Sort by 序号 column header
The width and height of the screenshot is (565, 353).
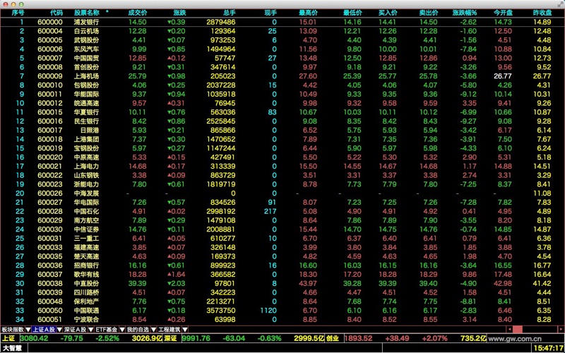[18, 13]
